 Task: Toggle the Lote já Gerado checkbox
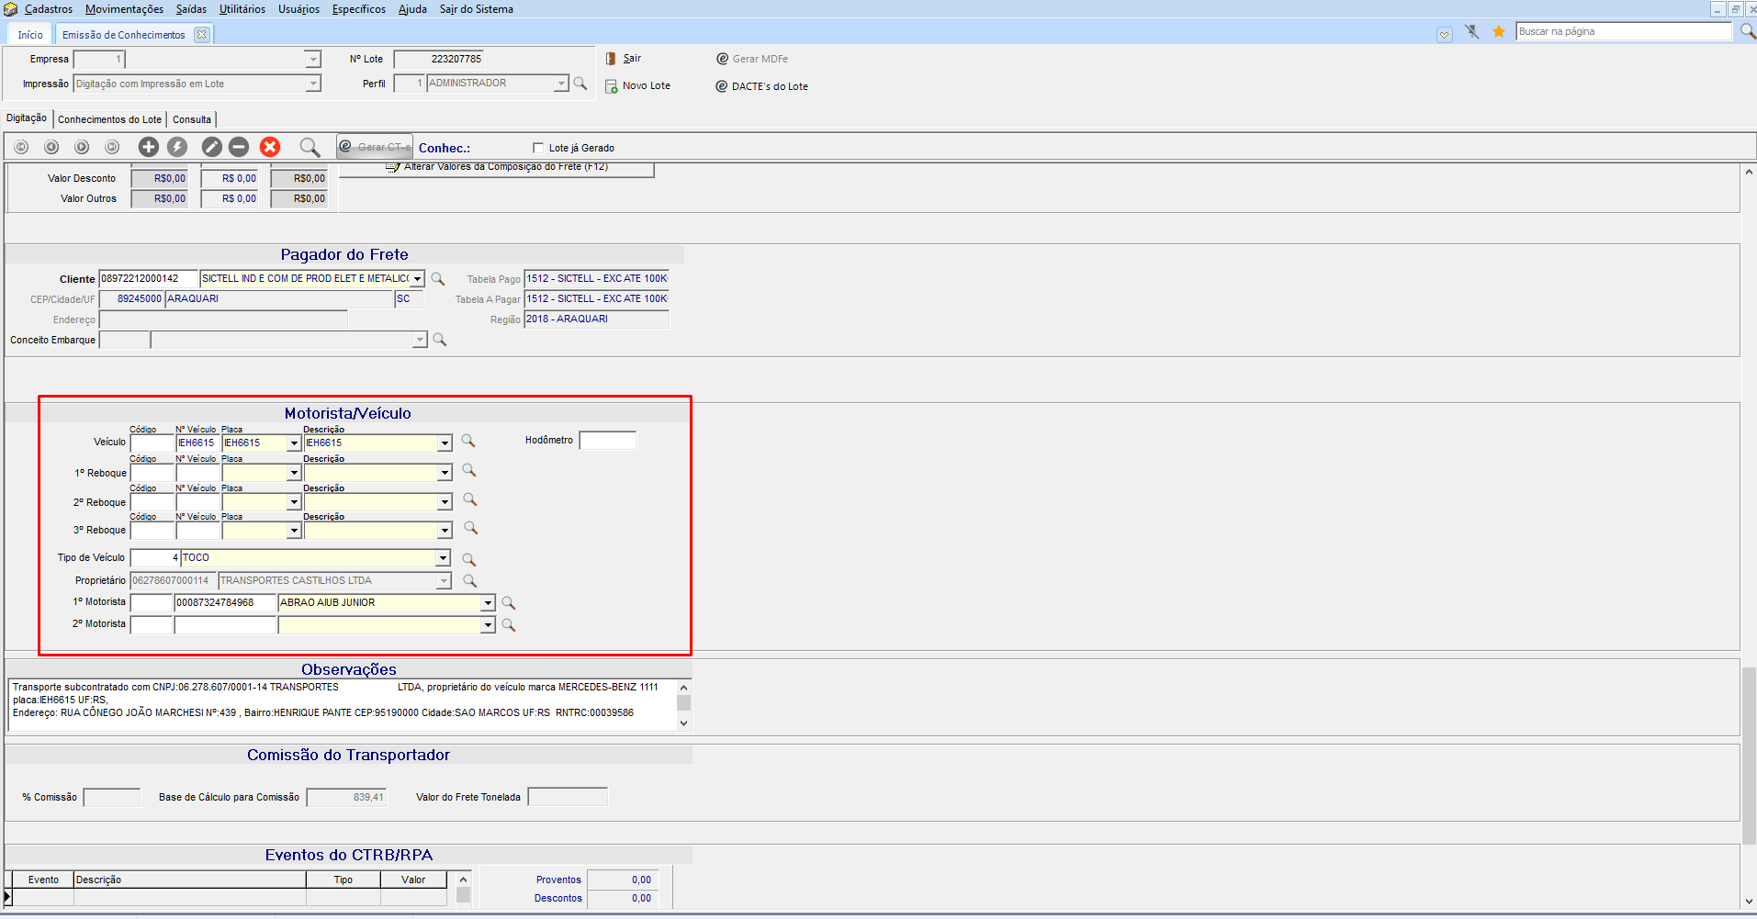538,148
